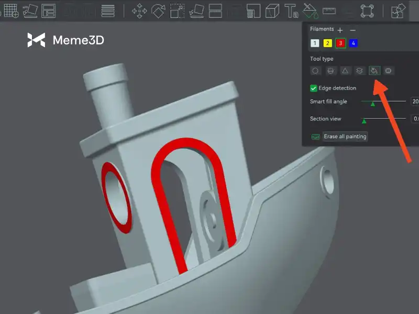Choose the Sphere brush tool type
The width and height of the screenshot is (419, 314).
(330, 71)
